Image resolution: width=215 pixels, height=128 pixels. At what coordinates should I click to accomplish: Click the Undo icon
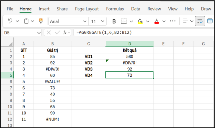(x=10, y=21)
